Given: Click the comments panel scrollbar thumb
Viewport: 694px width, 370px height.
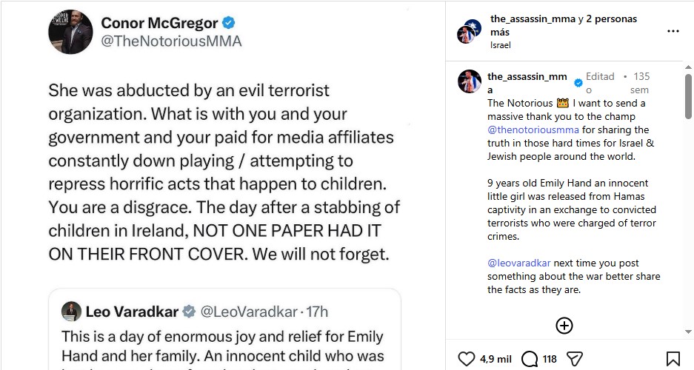Looking at the screenshot, I should coord(688,96).
